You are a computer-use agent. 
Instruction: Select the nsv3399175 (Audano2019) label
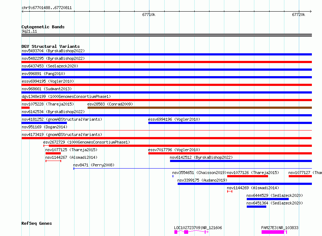[202, 180]
